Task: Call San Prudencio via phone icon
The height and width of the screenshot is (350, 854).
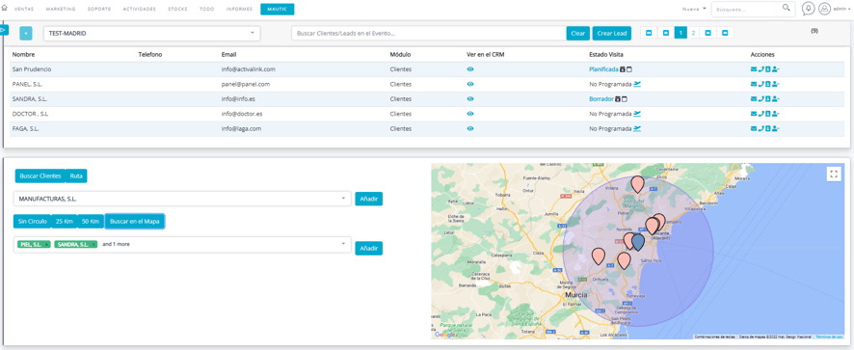Action: [x=761, y=69]
